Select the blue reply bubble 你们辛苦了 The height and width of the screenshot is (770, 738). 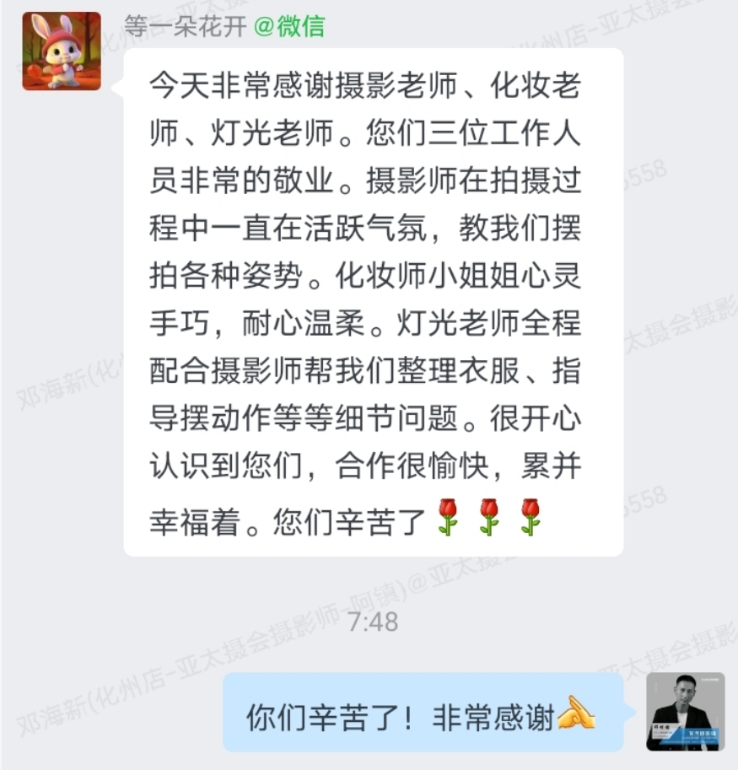tap(423, 713)
